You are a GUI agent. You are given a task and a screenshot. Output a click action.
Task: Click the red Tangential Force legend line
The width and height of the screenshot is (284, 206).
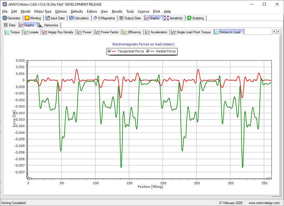(114, 52)
